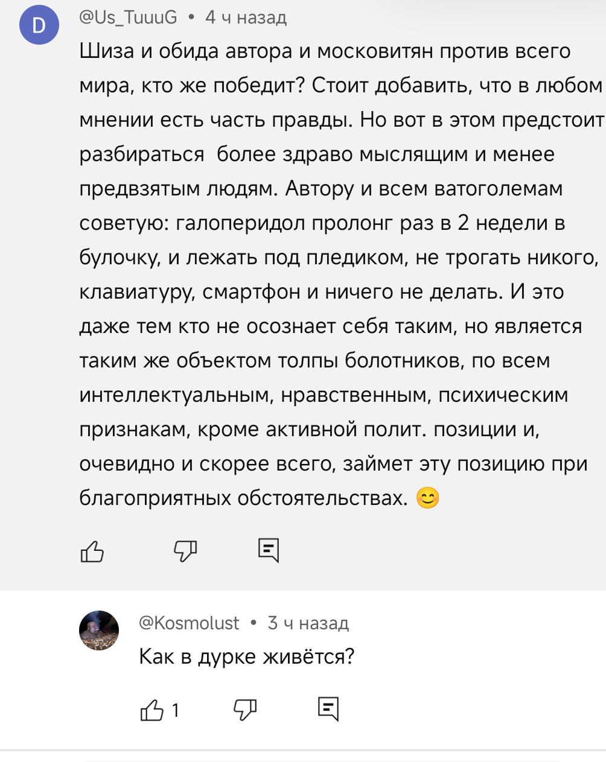Image resolution: width=606 pixels, height=762 pixels.
Task: Click the "3 ч назад" timestamp
Action: pyautogui.click(x=308, y=623)
